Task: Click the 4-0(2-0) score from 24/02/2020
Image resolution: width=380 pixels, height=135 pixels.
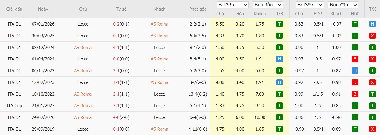Action: (x=121, y=117)
